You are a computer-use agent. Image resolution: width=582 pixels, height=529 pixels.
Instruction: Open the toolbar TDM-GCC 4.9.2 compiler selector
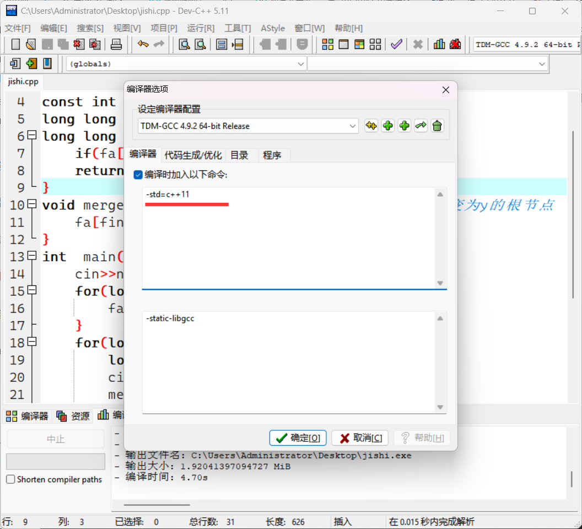(527, 45)
